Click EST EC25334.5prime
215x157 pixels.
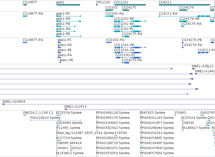(x=59, y=115)
